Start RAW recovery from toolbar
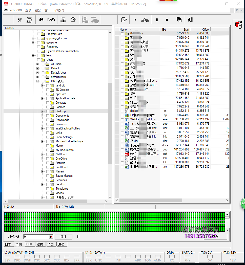 point(51,20)
